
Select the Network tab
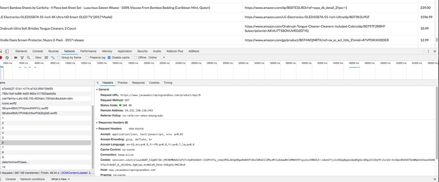tap(69, 51)
